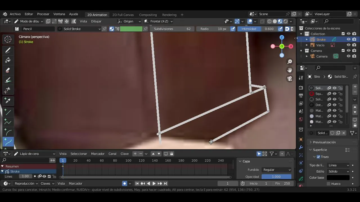The width and height of the screenshot is (360, 202).
Task: Toggle visibility of Stroke in outliner
Action: point(348,40)
